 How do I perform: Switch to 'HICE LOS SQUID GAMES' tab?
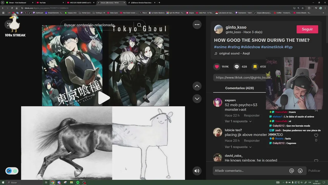80,3
